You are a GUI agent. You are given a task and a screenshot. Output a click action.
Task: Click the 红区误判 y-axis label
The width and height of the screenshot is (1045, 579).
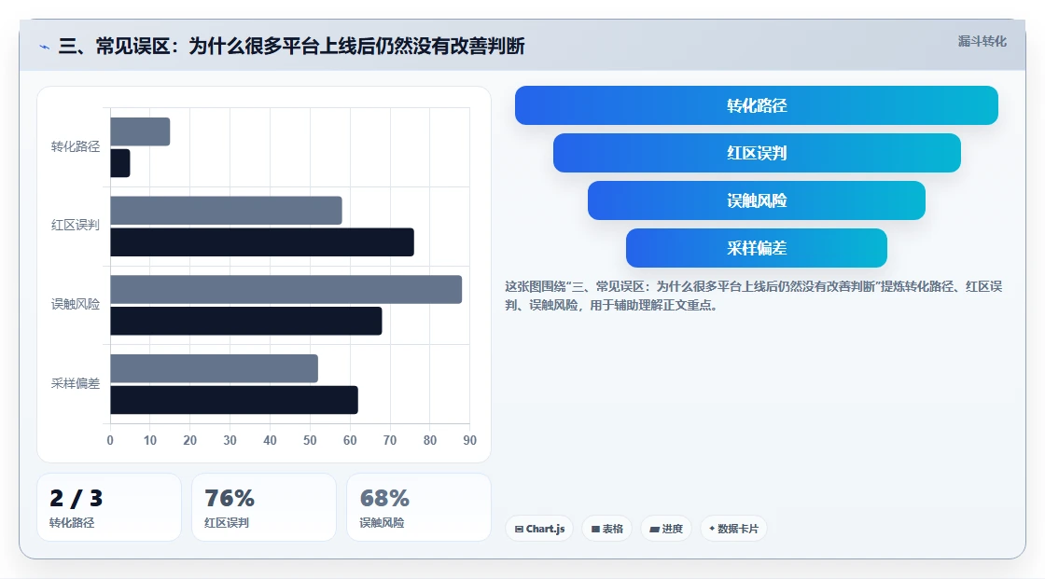pos(76,226)
